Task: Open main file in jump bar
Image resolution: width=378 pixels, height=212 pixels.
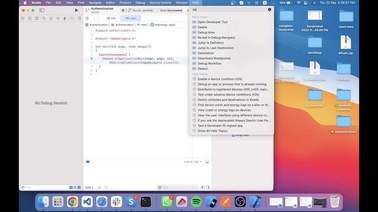Action: point(142,25)
